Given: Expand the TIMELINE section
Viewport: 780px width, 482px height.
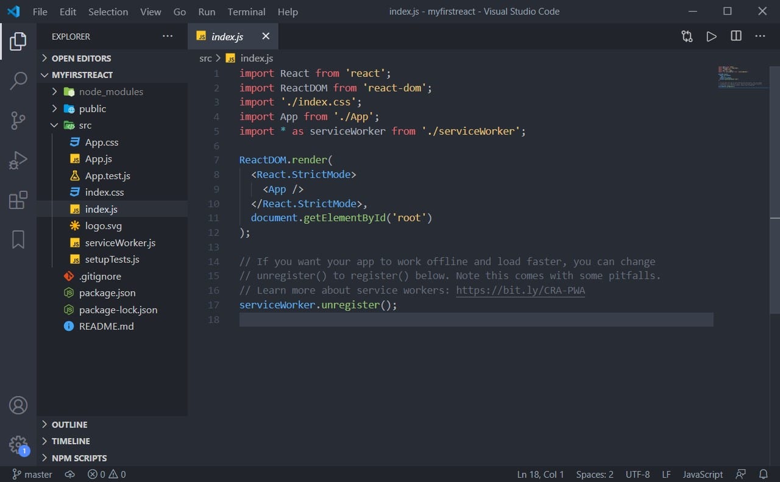Looking at the screenshot, I should pos(112,441).
